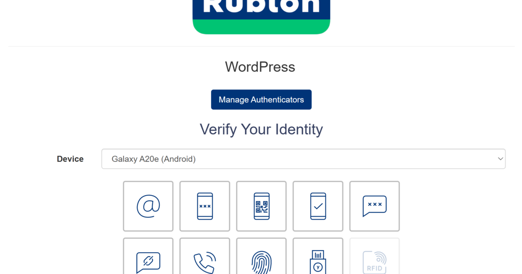Image resolution: width=522 pixels, height=274 pixels.
Task: Click the green band on Rublon logo
Action: (x=261, y=27)
